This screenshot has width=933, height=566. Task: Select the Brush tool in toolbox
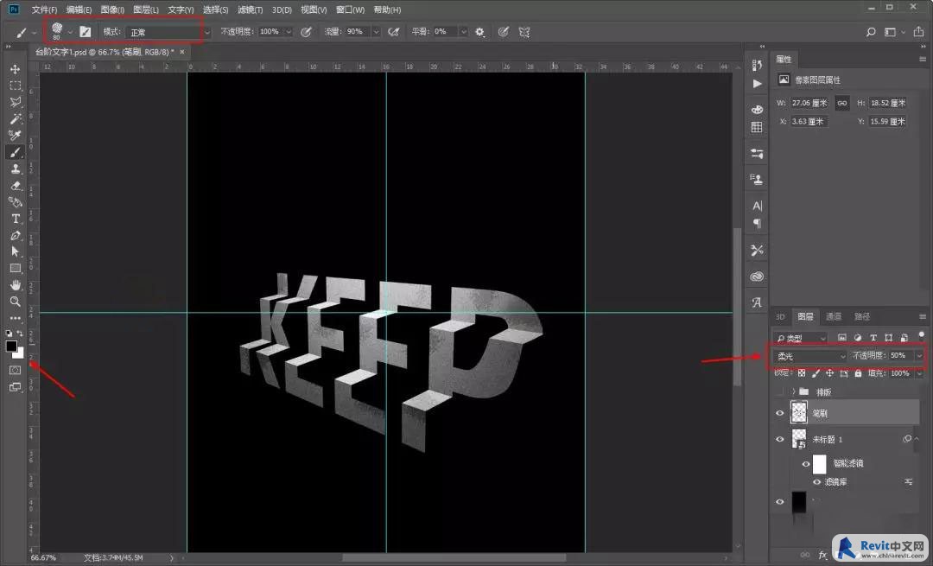16,152
